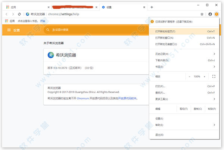Open the 开放源代码软件 link
The image size is (224, 150).
(x=127, y=98)
